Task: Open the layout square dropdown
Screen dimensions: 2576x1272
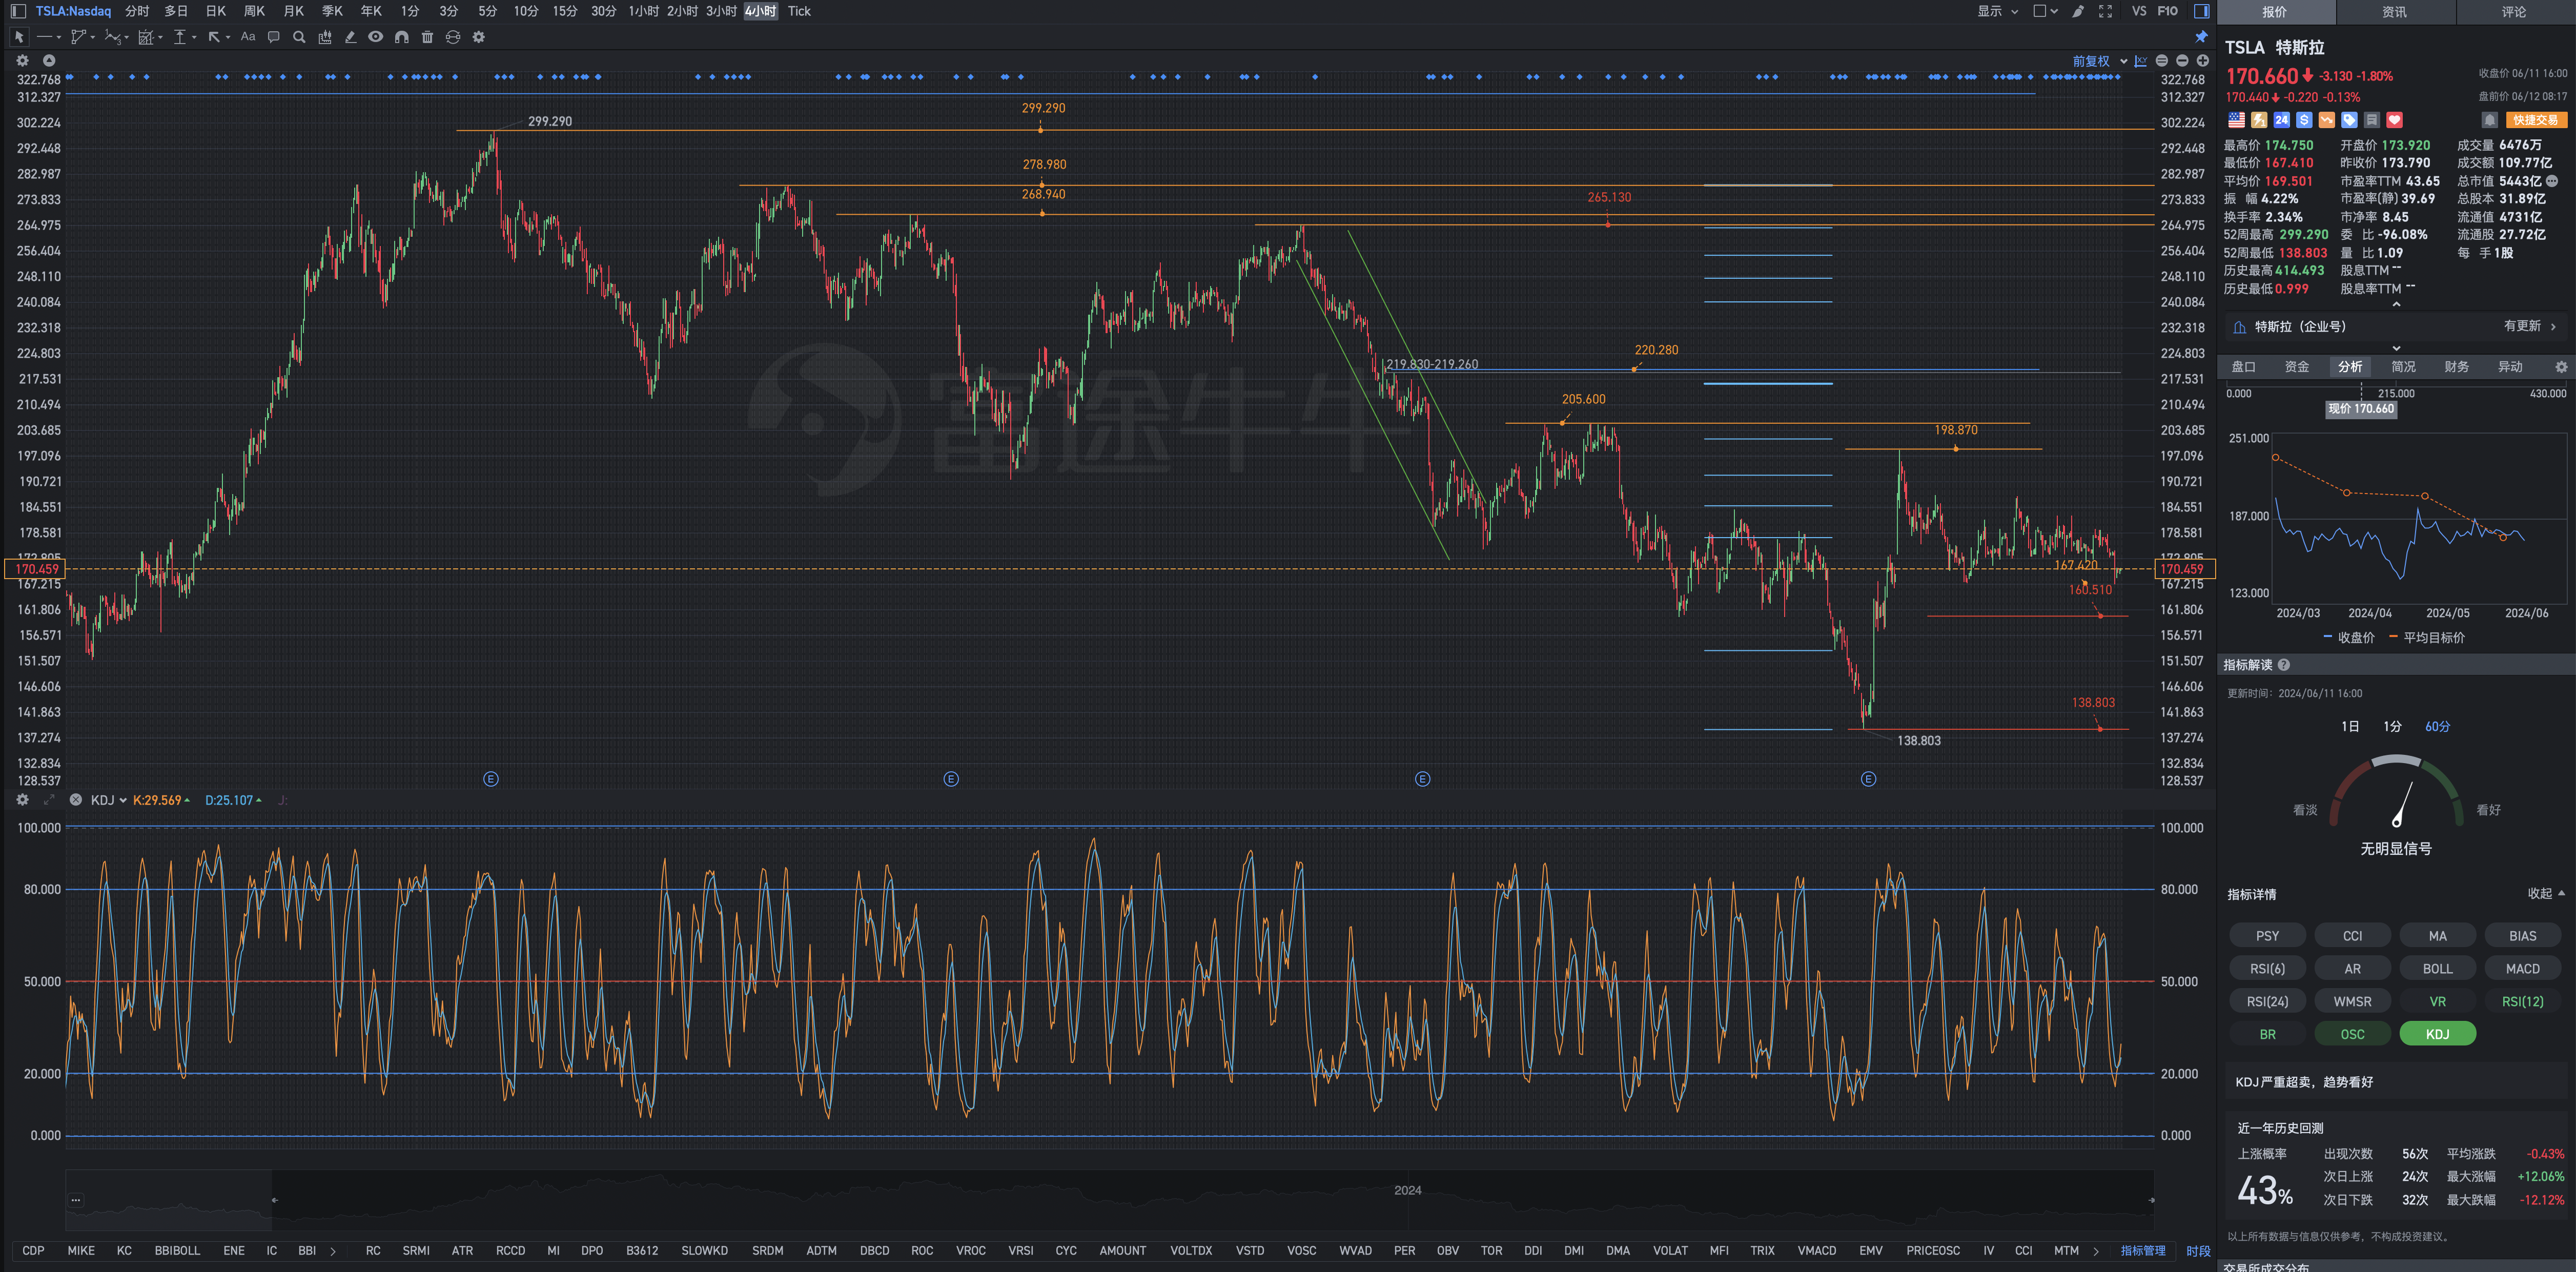Action: click(2045, 11)
